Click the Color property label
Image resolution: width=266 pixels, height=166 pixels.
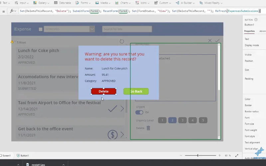(x=247, y=99)
